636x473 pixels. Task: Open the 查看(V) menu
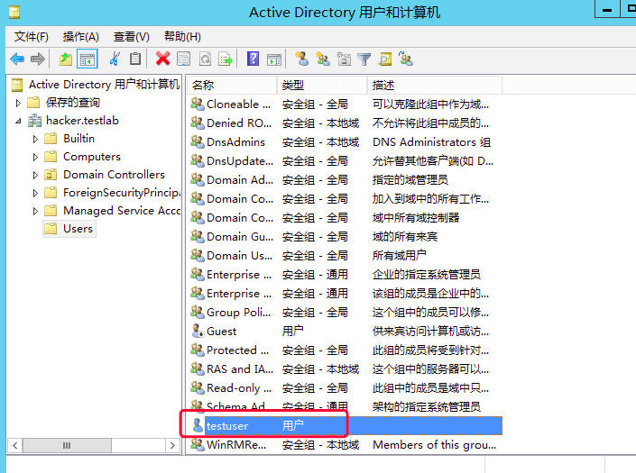click(132, 37)
